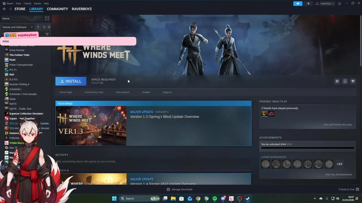Open the Steam menu
Screen dimensions: 362x203
(x=8, y=3)
